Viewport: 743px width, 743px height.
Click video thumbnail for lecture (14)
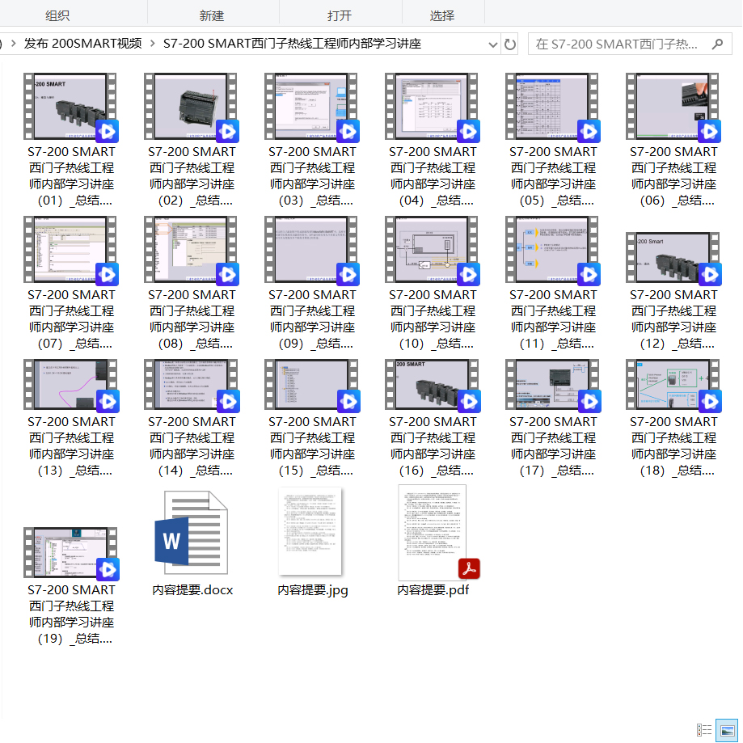click(191, 385)
